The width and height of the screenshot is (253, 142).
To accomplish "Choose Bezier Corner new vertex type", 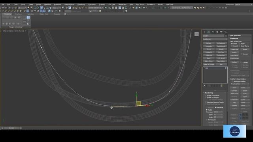I will click(x=240, y=46).
